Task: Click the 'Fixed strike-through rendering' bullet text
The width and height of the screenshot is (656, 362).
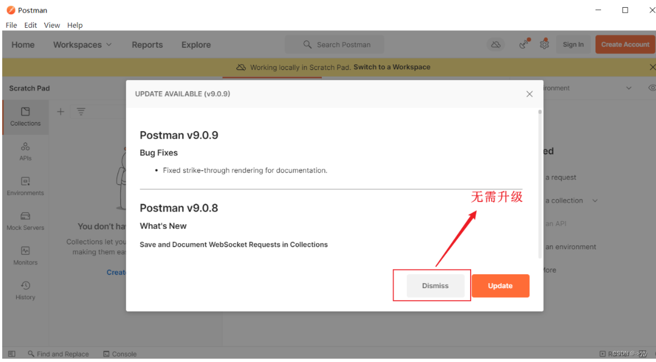Action: coord(245,170)
